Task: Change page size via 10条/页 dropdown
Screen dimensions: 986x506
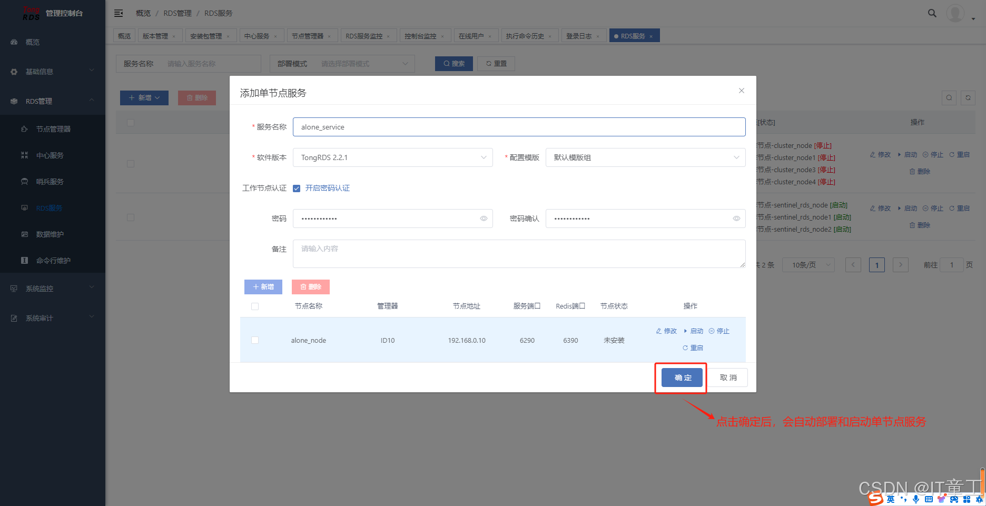Action: pyautogui.click(x=808, y=265)
